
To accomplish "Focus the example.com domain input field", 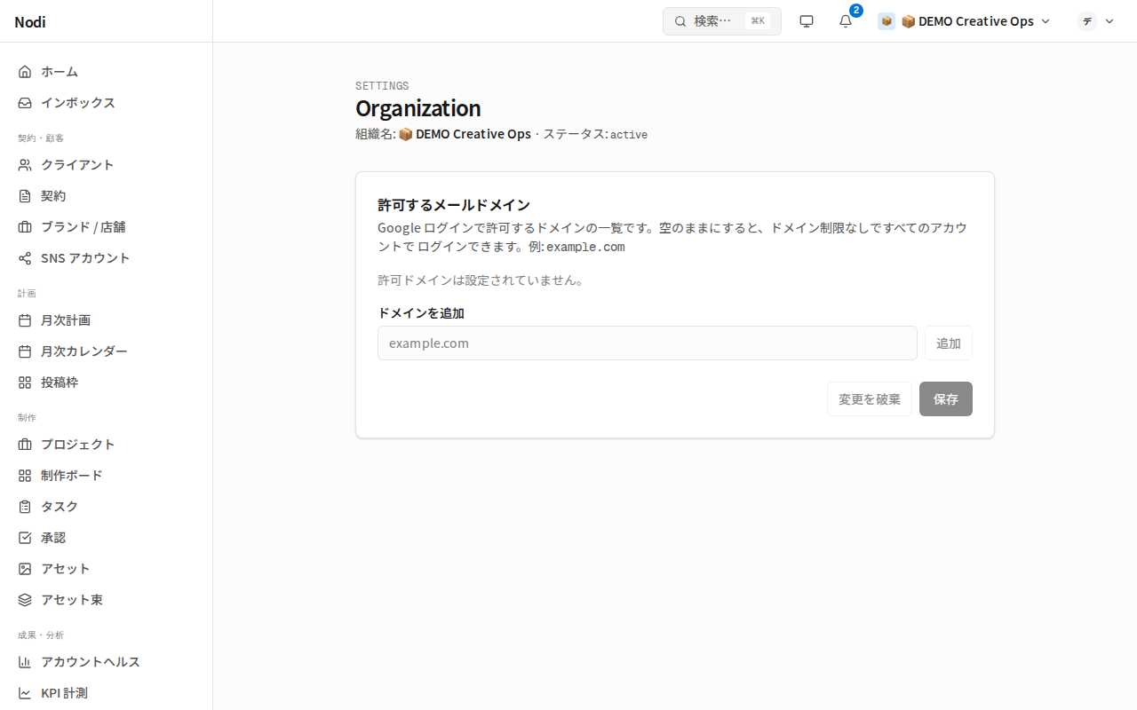I will click(648, 343).
